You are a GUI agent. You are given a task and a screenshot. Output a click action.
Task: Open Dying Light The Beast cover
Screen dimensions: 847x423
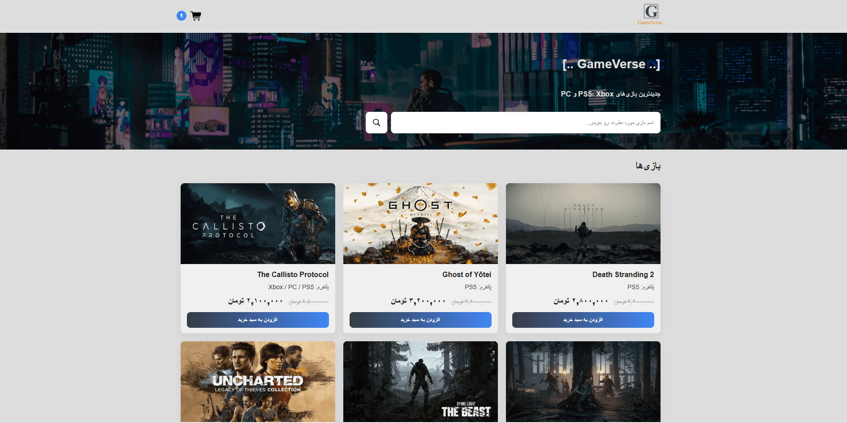point(421,382)
